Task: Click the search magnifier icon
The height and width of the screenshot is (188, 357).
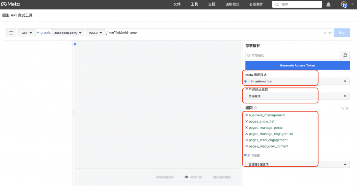Action: (x=277, y=4)
